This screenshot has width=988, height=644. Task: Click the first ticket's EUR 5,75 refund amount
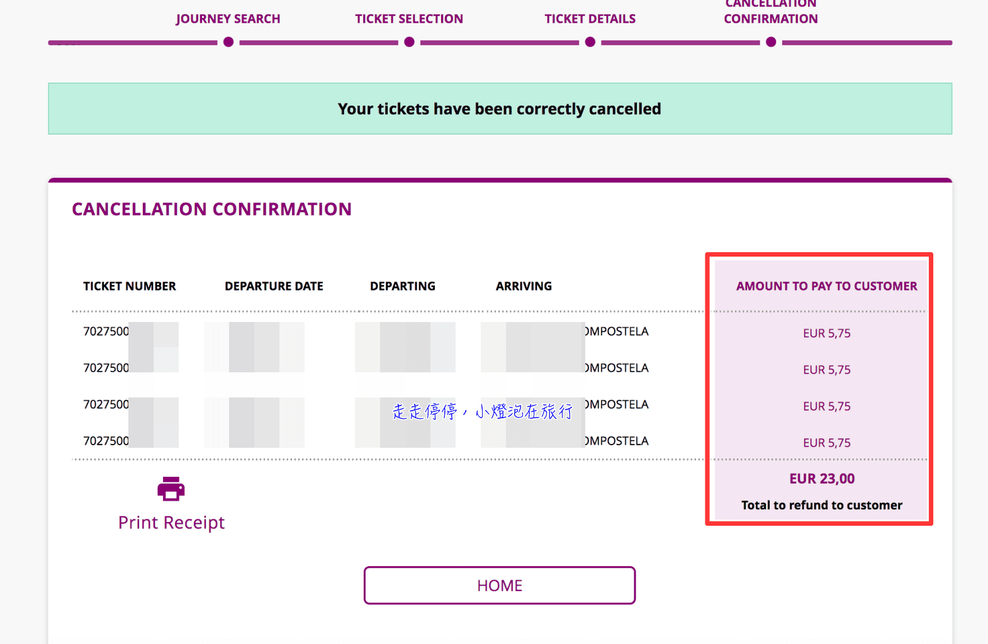coord(826,333)
